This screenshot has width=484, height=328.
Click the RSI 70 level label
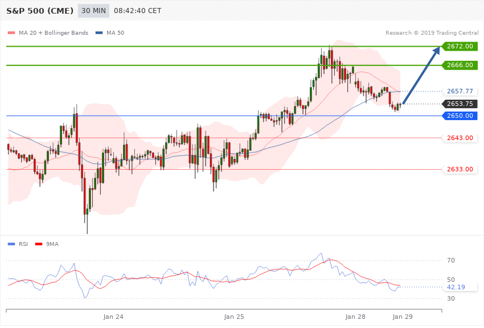coord(450,260)
